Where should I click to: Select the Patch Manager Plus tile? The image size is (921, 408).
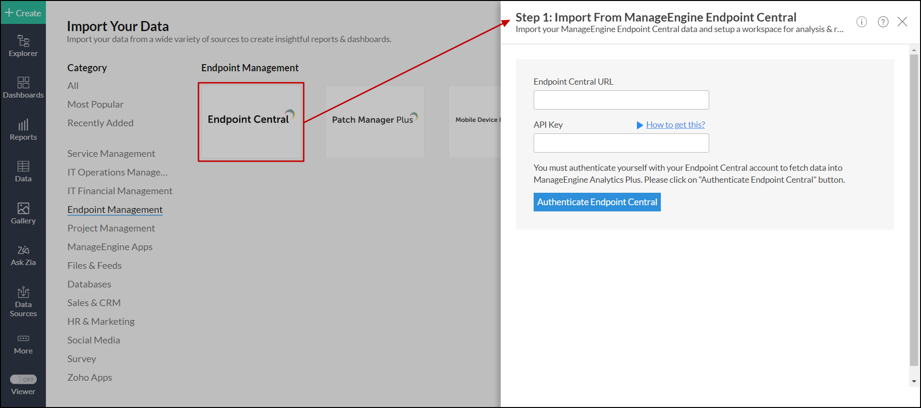coord(374,121)
